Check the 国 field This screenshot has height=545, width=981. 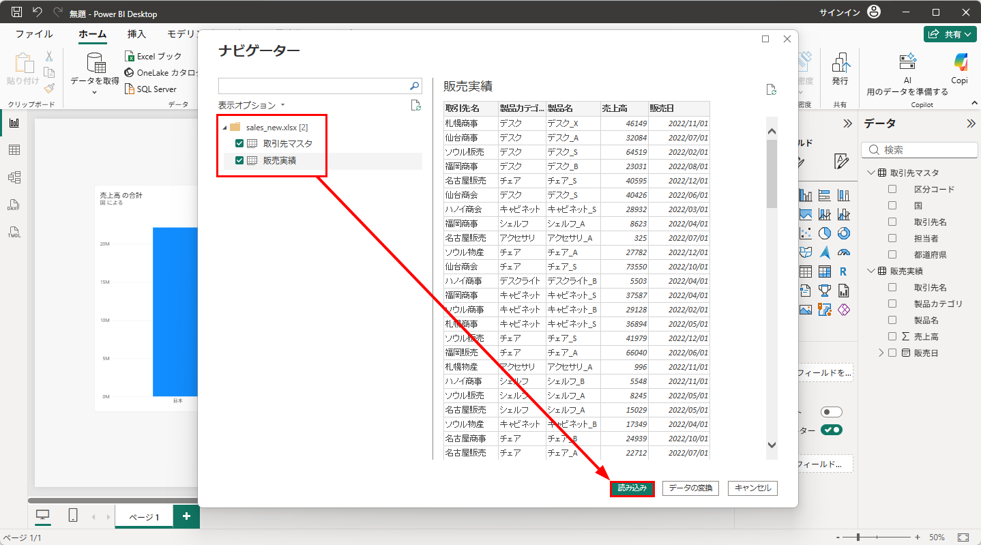892,205
